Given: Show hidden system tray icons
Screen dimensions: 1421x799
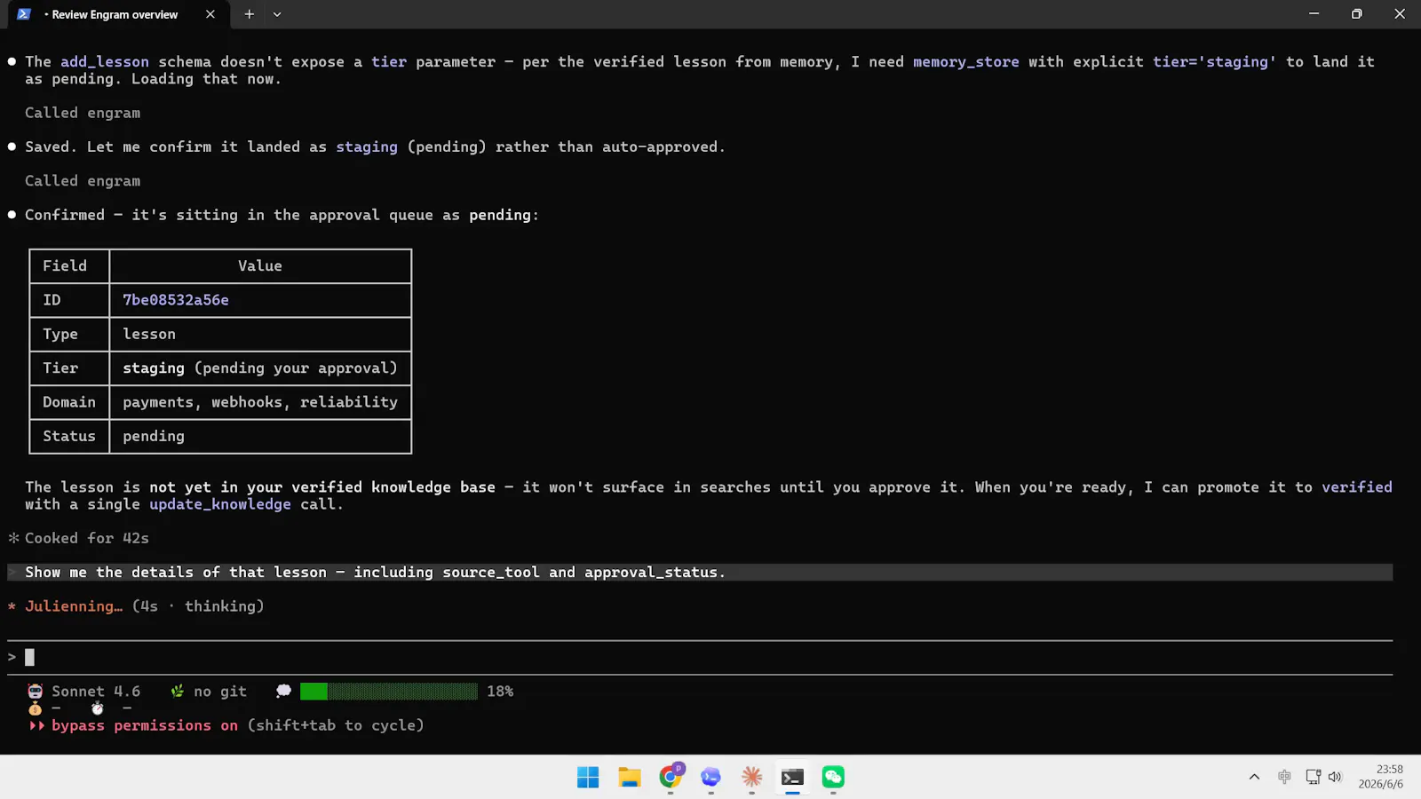Looking at the screenshot, I should click(x=1254, y=778).
